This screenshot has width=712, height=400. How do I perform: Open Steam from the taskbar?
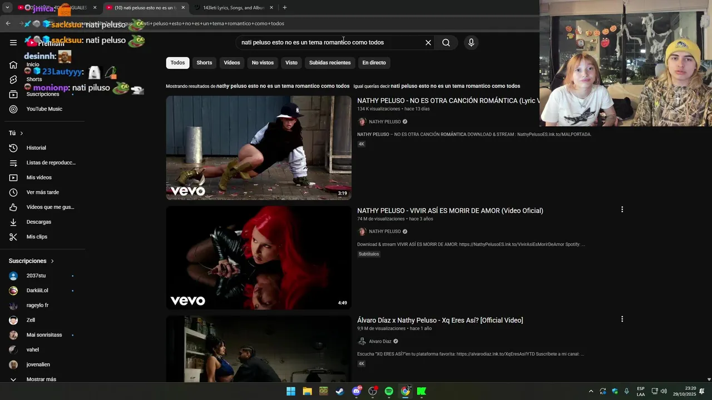340,391
